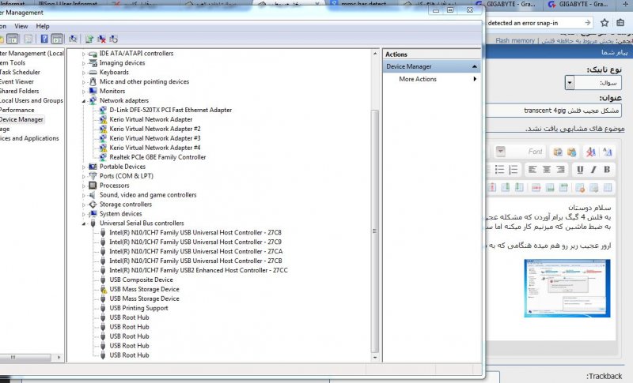
Task: Insert a numbered list in forum editor
Action: [x=513, y=170]
